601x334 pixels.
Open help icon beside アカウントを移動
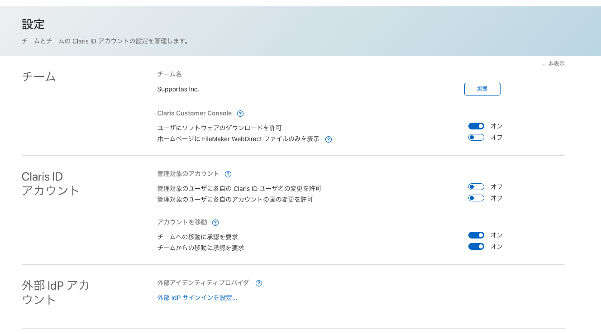(x=215, y=223)
